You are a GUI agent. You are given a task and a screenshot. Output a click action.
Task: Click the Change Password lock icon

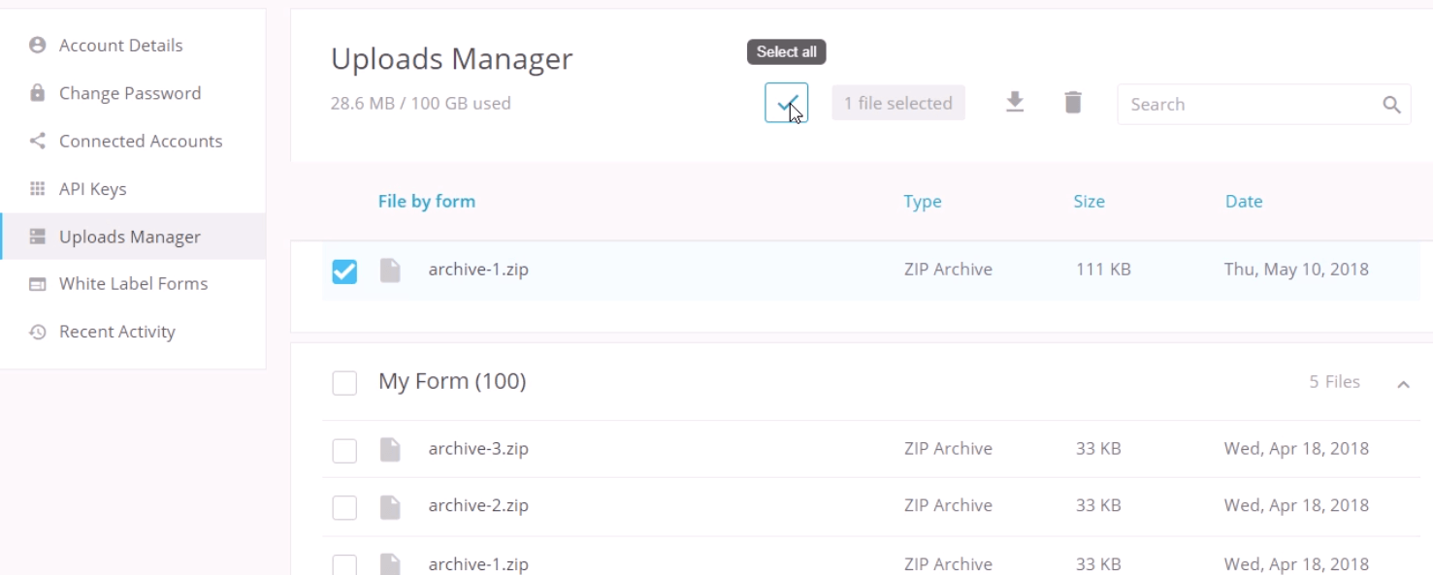point(38,93)
